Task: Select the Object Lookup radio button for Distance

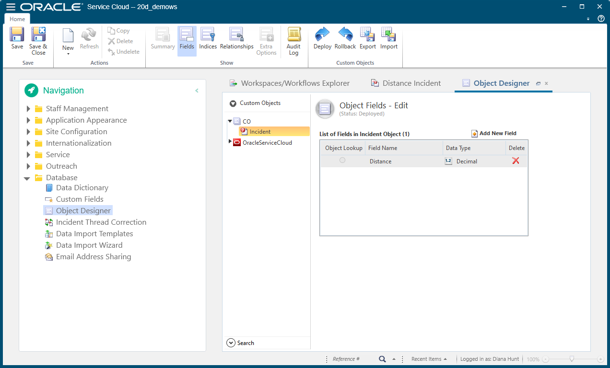Action: pyautogui.click(x=342, y=160)
